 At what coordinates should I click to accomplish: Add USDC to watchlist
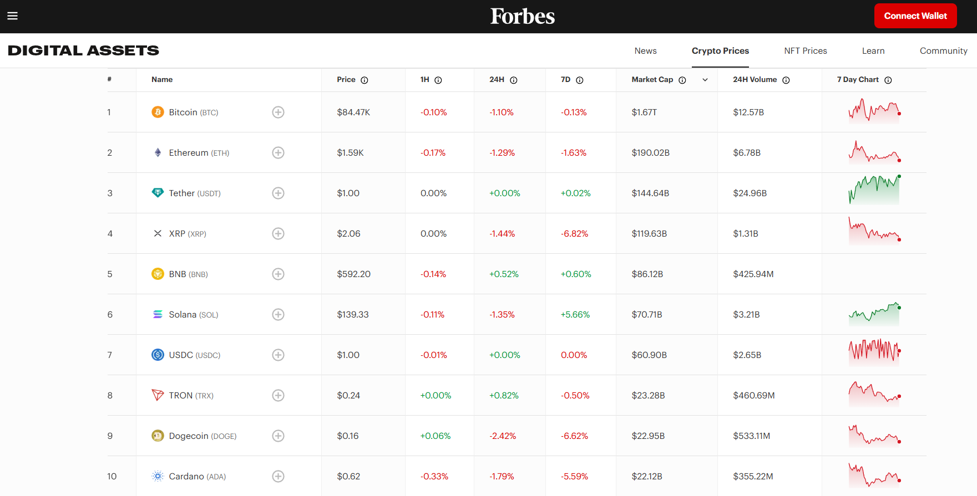(279, 355)
